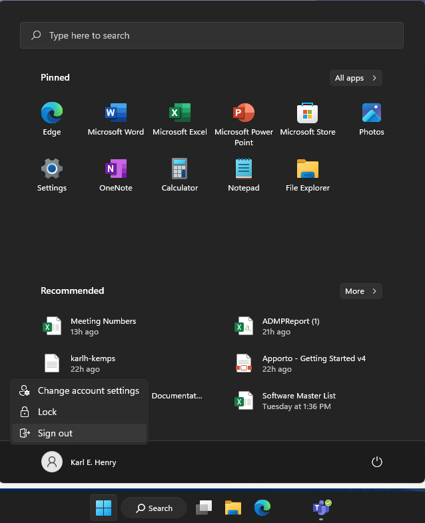Choose Sign out from the user menu
Image resolution: width=425 pixels, height=523 pixels.
[79, 433]
